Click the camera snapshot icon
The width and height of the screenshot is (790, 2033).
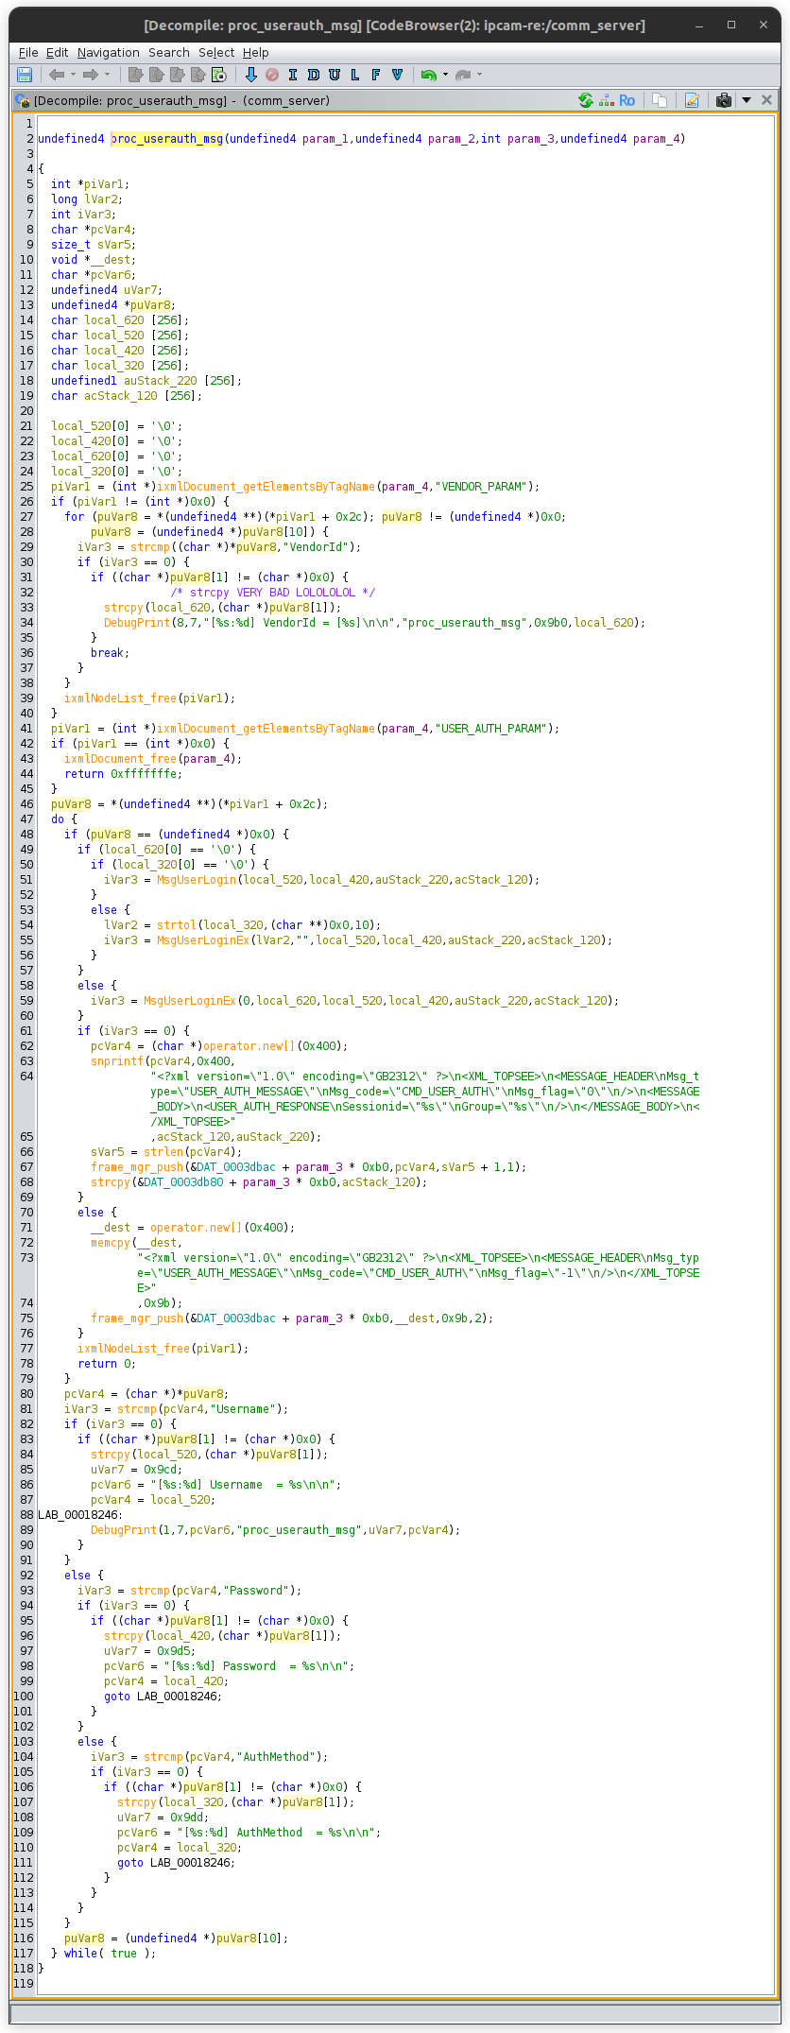[x=724, y=100]
